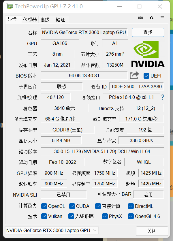
Task: Click the 总线接口 field PCIe x16 4.0
Action: click(x=131, y=97)
